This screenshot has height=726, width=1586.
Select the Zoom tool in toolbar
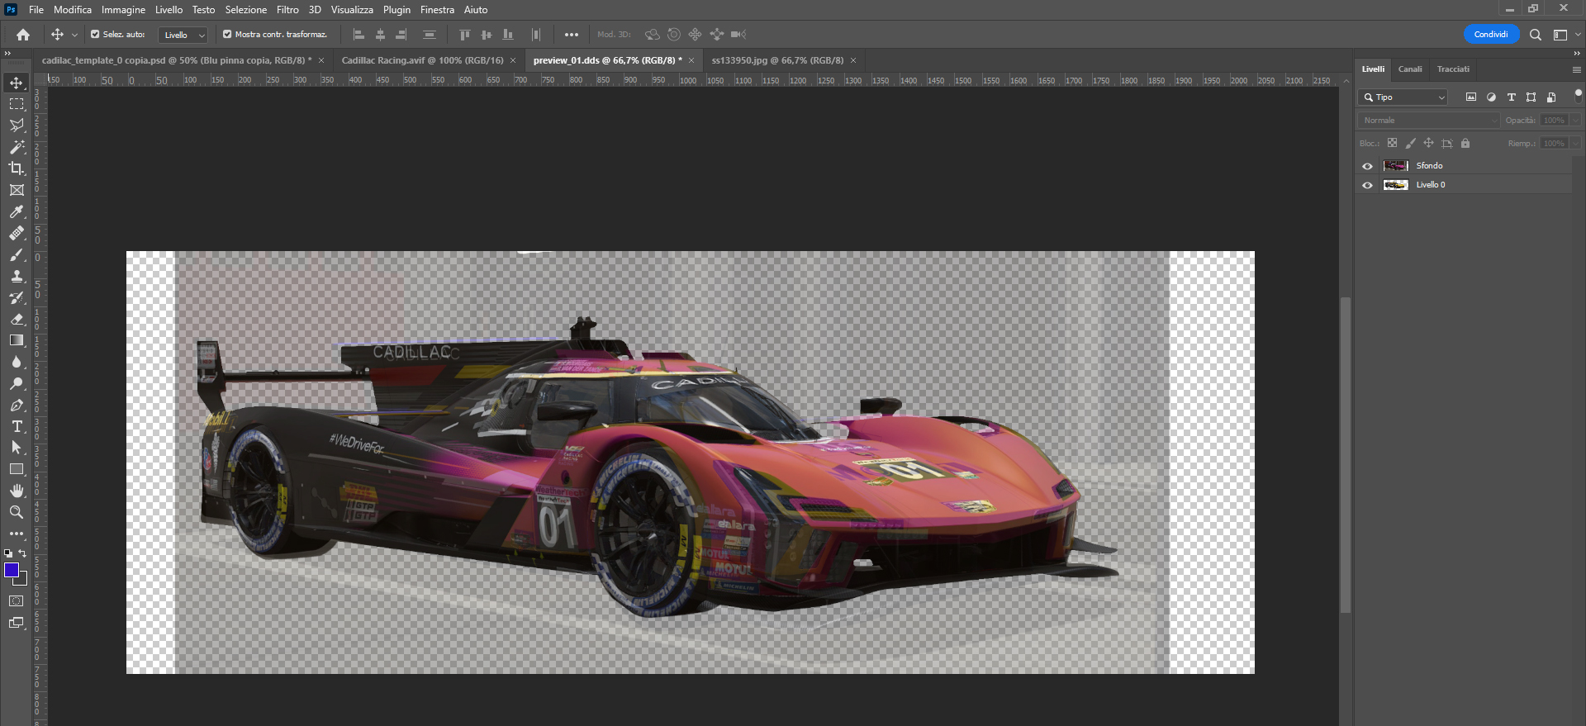[x=17, y=512]
